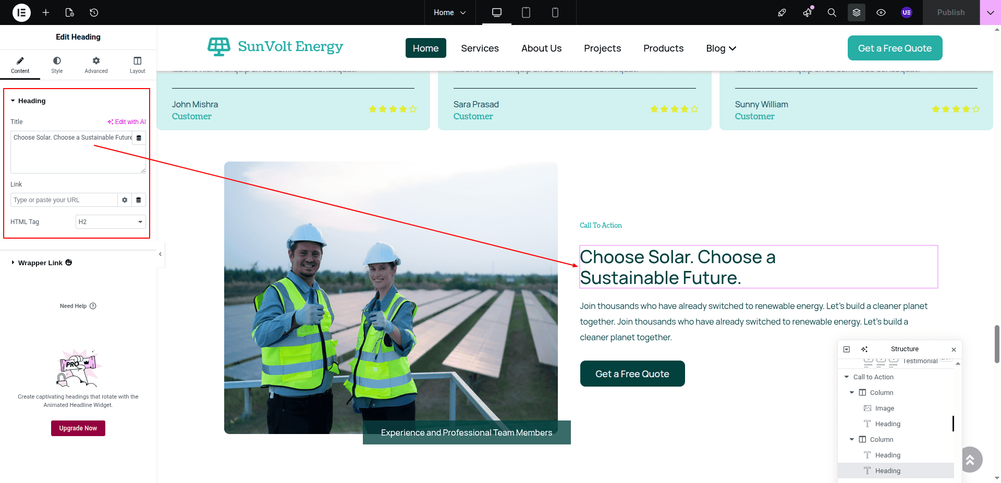Screen dimensions: 1001x483
Task: Preview changes with the eye icon
Action: pos(881,13)
